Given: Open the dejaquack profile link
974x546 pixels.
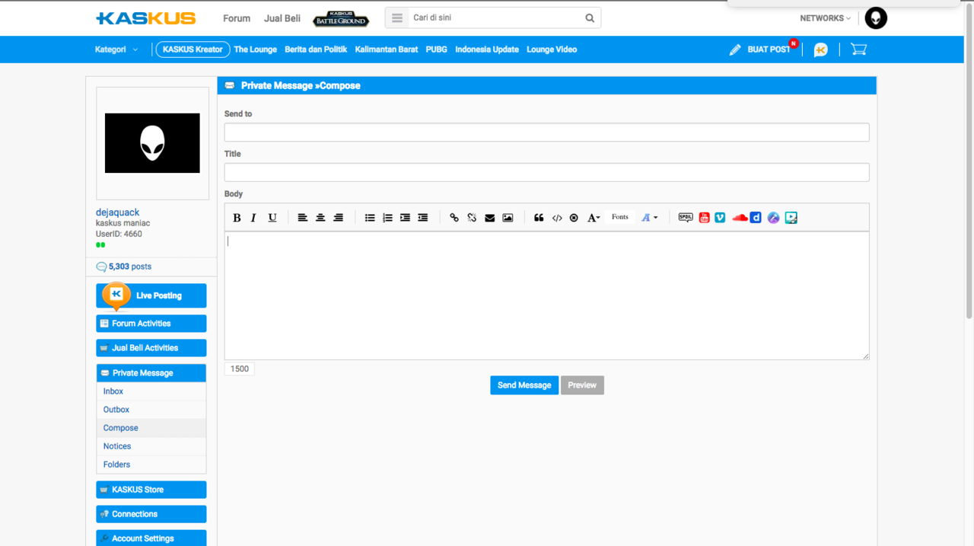Looking at the screenshot, I should point(117,212).
